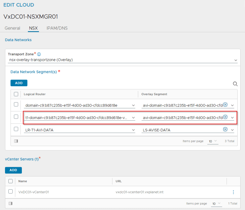
Task: Clear overlay segment in the highlighted second row
Action: click(x=226, y=117)
